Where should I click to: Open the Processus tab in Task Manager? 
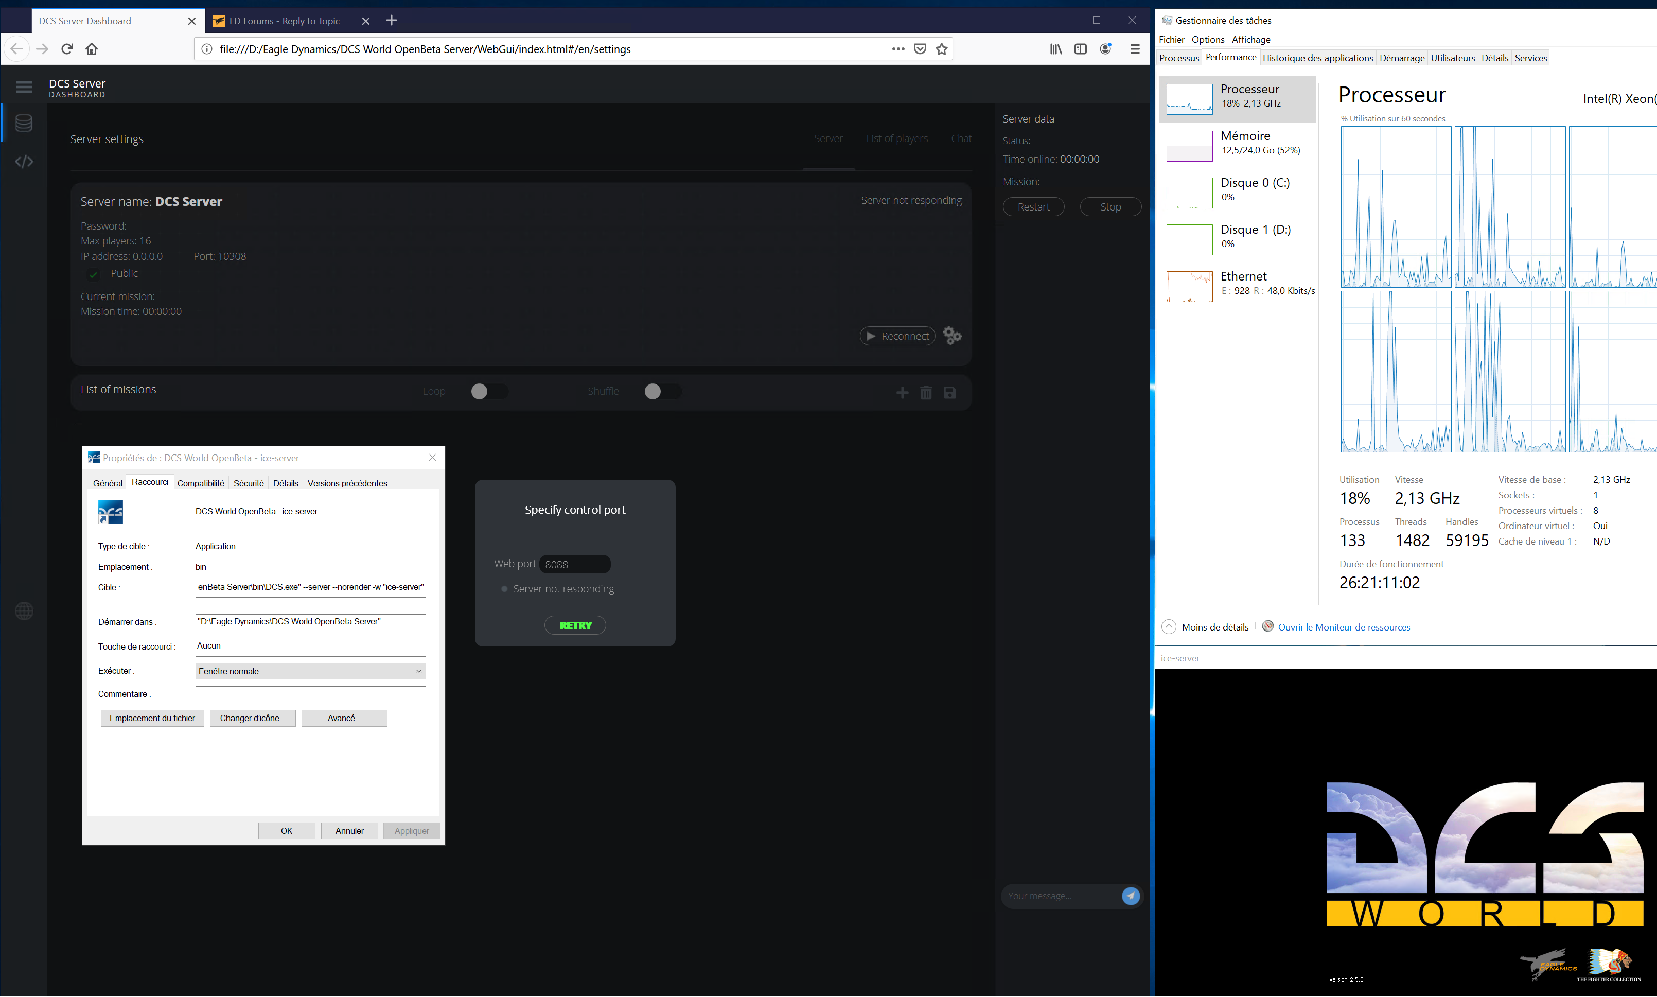(x=1179, y=58)
